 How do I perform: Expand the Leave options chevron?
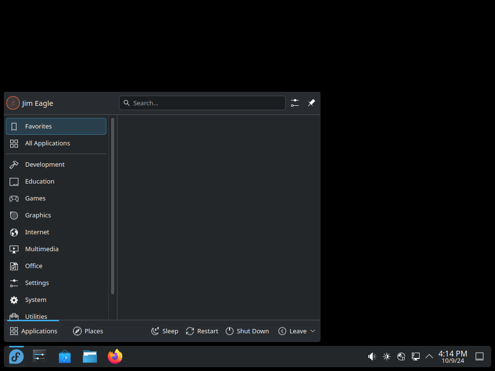click(x=313, y=331)
